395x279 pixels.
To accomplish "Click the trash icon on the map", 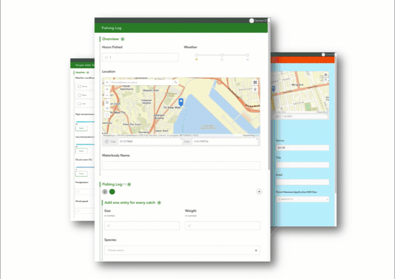I will point(255,89).
